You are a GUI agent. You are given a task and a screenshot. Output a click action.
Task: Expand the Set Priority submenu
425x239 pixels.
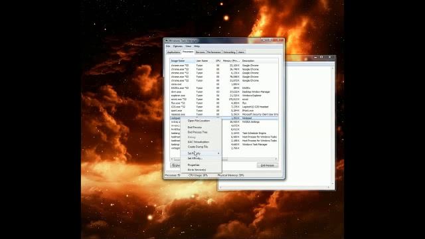tap(201, 153)
